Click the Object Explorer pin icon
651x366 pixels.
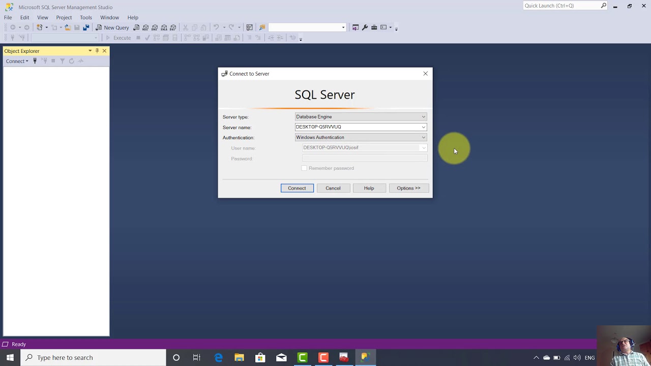pos(97,51)
